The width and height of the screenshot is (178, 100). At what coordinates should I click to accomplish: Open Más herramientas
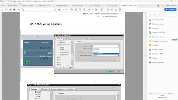[156, 62]
